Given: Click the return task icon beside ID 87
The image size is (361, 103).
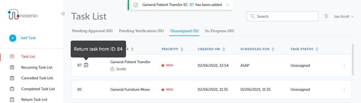Looking at the screenshot, I should [86, 65].
